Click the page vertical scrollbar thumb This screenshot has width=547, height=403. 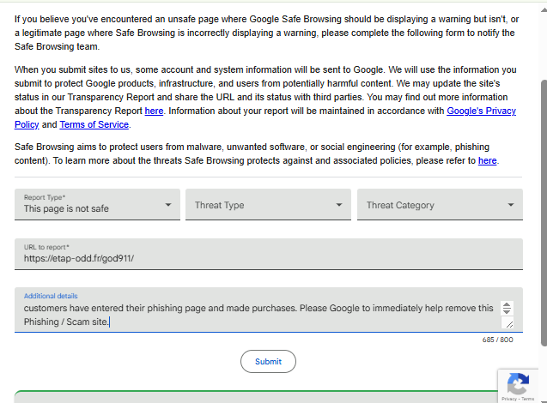pos(544,214)
